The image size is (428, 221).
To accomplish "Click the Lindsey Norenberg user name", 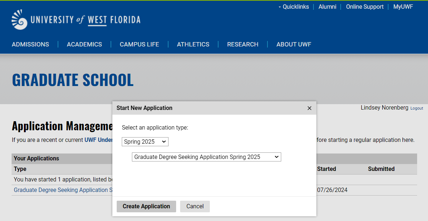I will 384,108.
